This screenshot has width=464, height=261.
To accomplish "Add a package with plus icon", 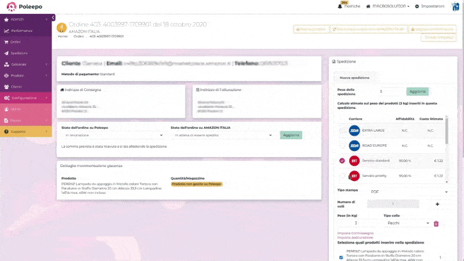I will (x=437, y=204).
